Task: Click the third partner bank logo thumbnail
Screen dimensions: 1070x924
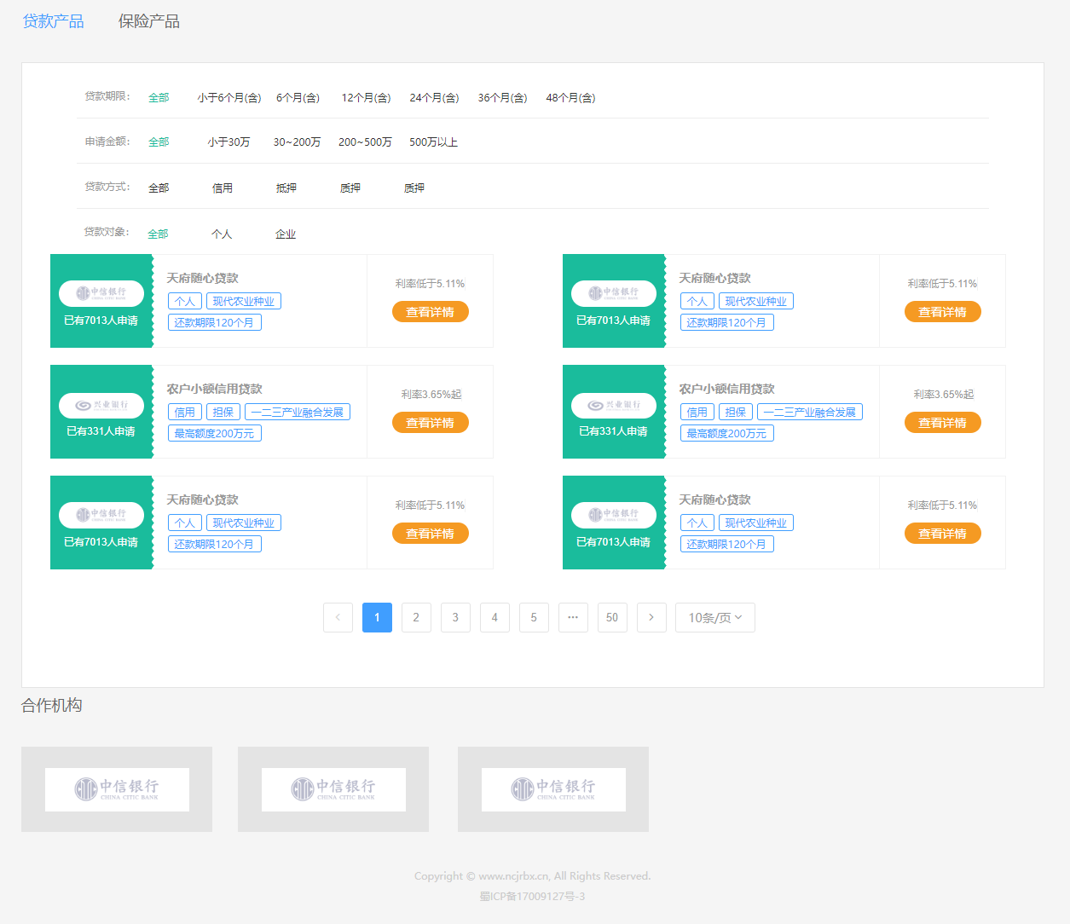Action: click(553, 789)
